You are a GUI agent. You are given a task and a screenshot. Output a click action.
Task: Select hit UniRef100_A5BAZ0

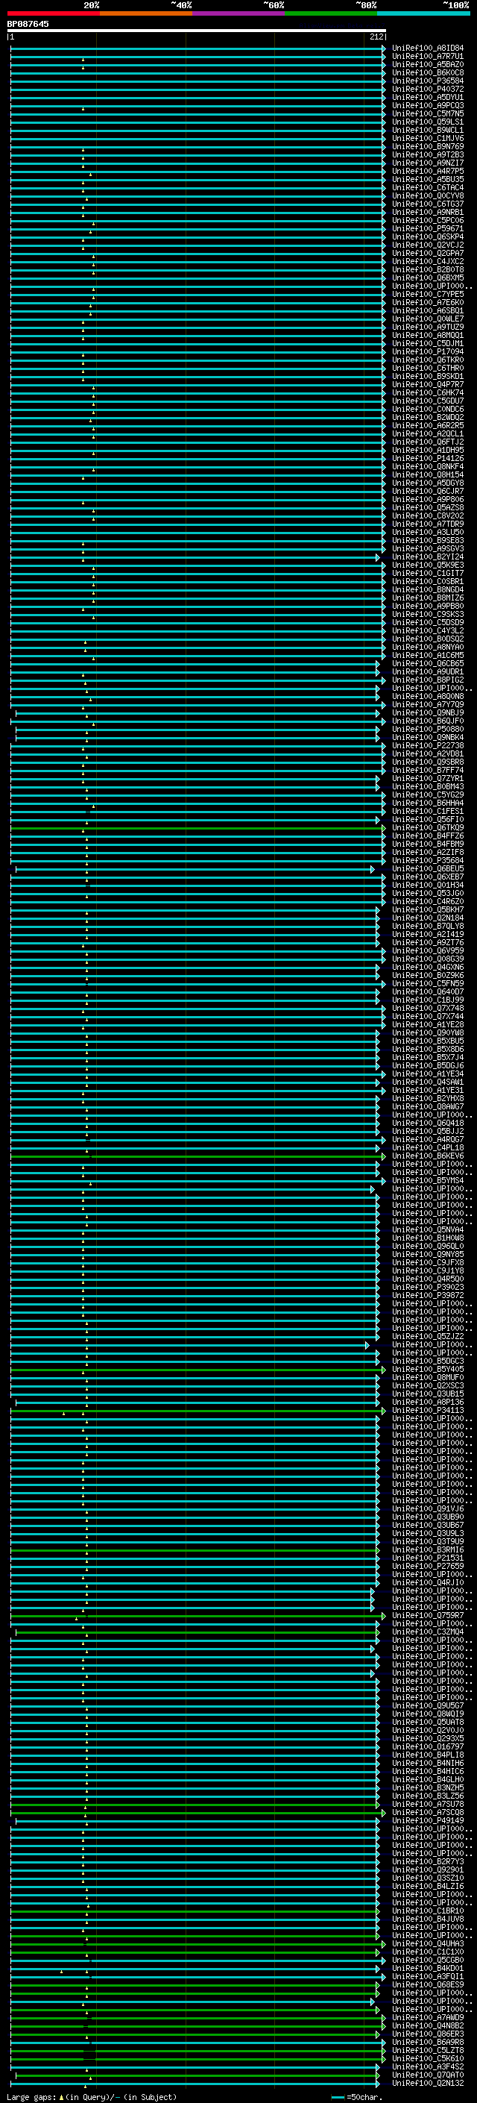tap(428, 64)
